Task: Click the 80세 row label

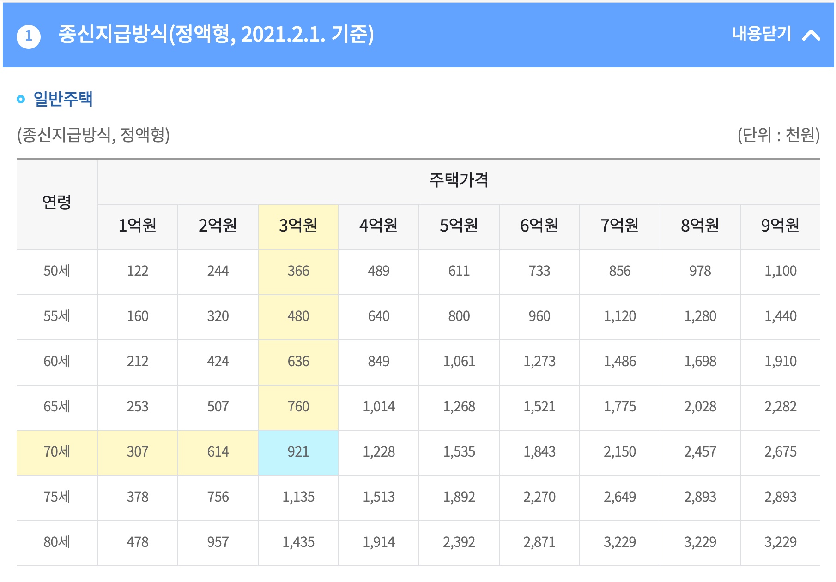Action: tap(57, 542)
